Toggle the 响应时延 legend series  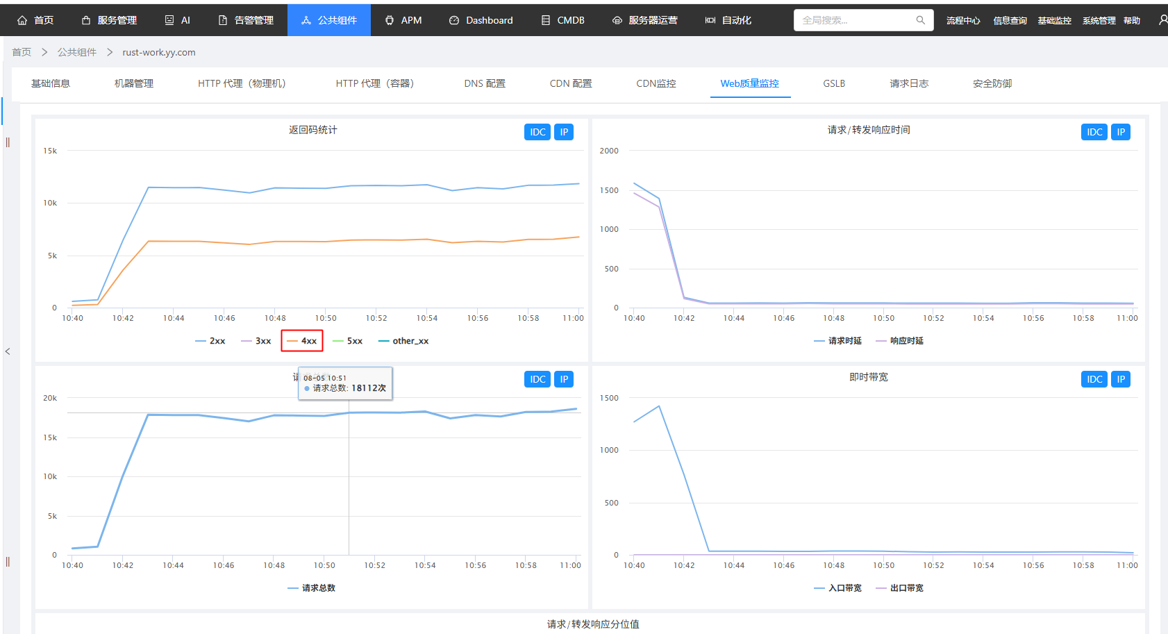pyautogui.click(x=900, y=341)
